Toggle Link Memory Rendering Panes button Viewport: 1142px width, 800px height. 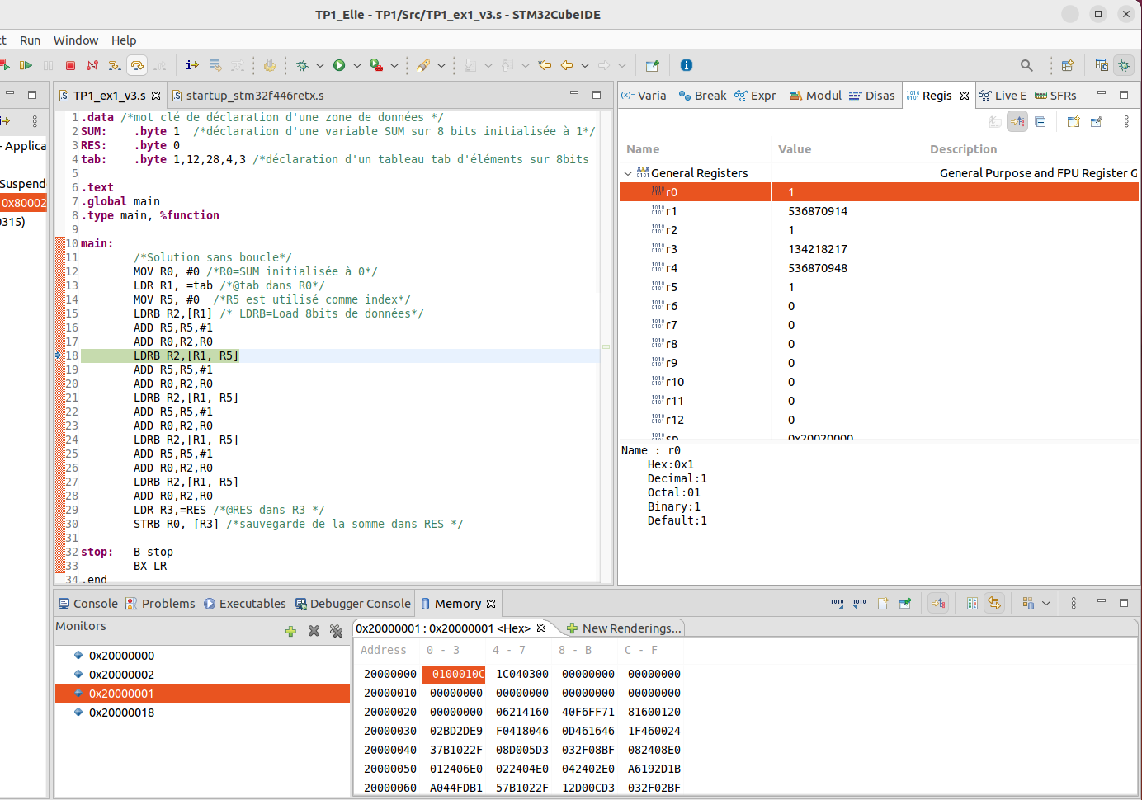pos(994,604)
